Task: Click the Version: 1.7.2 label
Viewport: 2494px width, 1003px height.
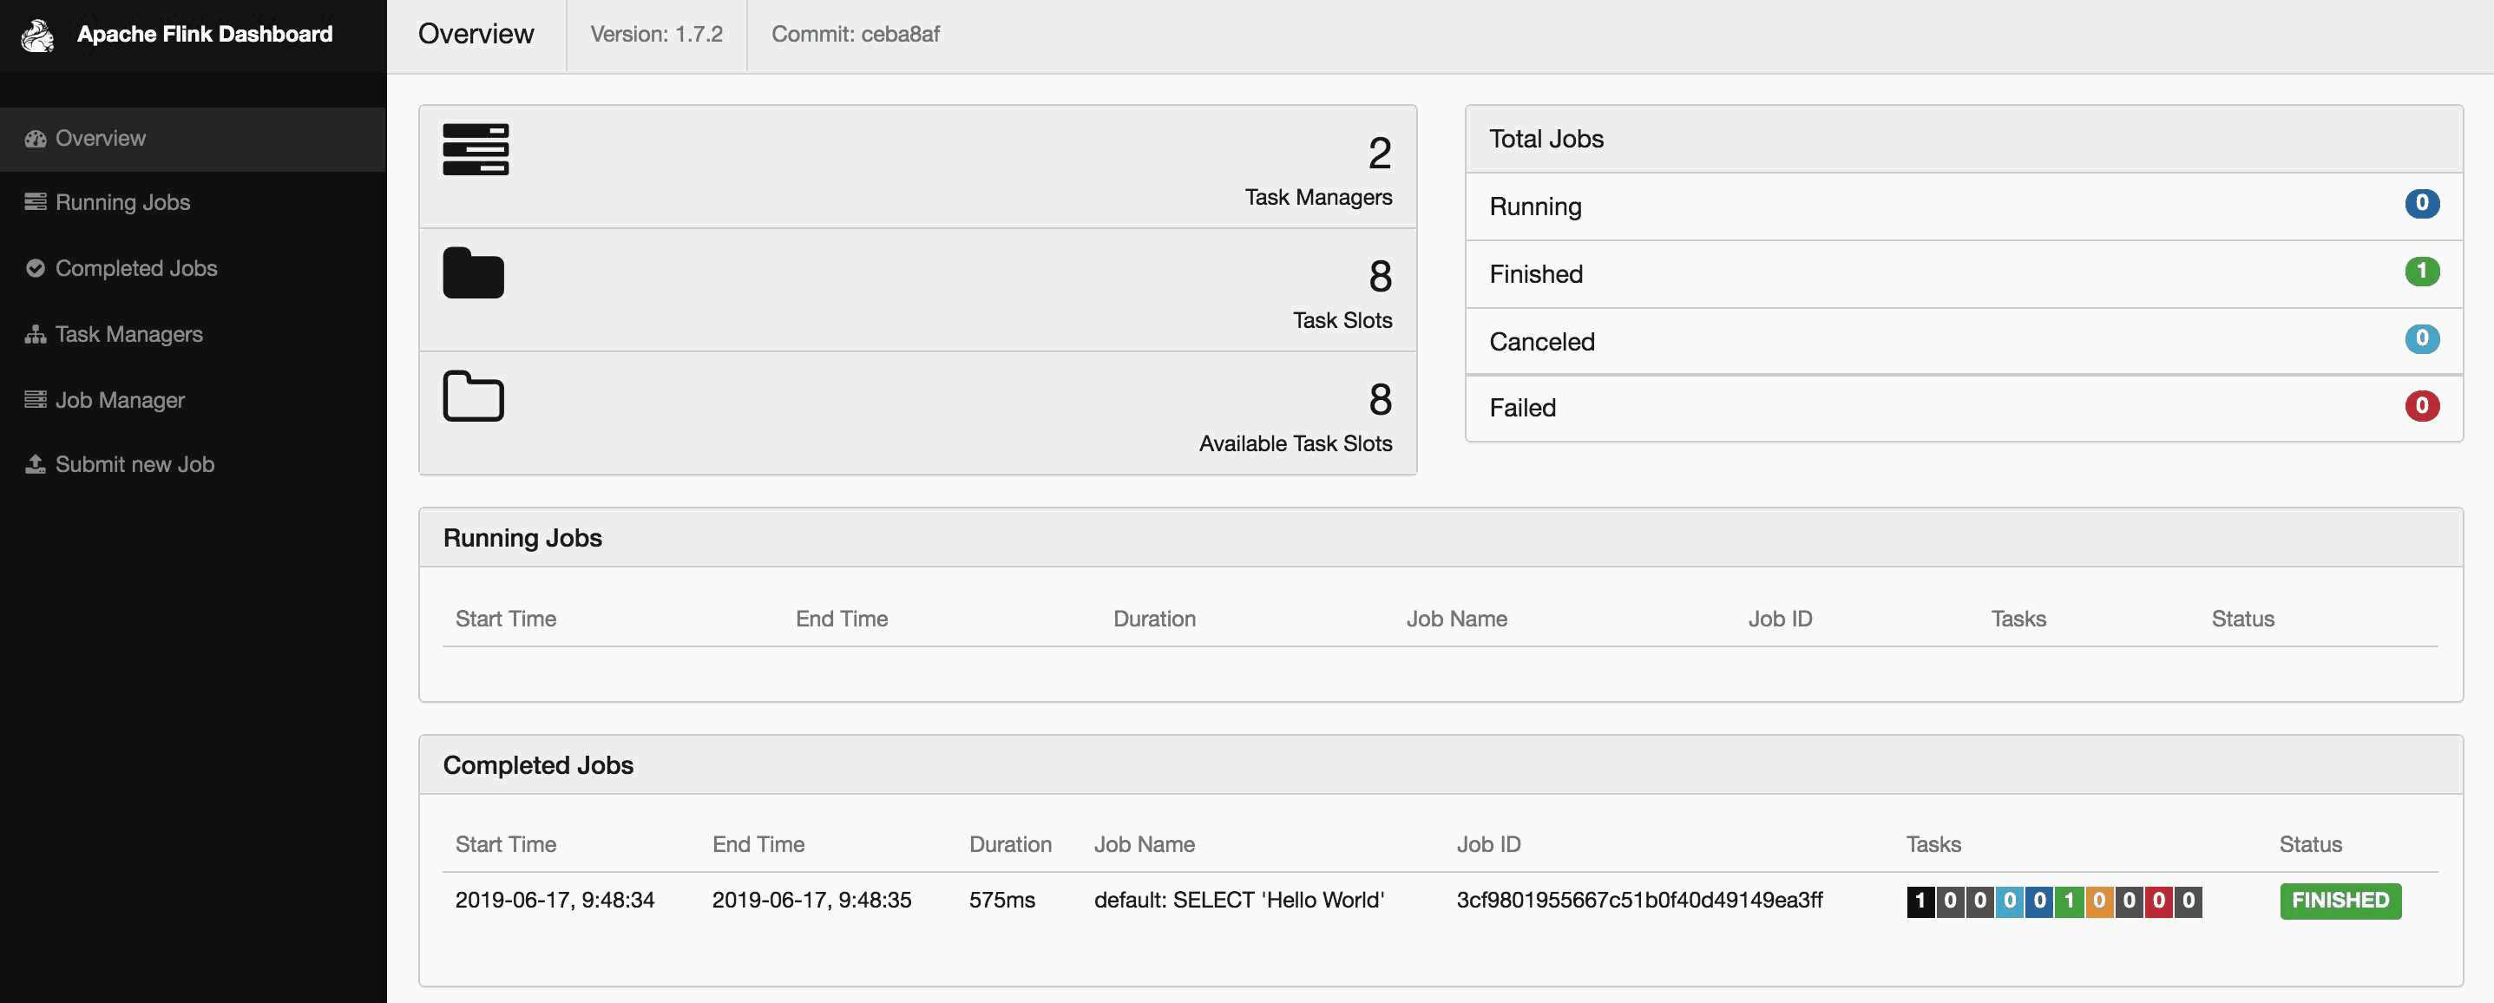Action: point(656,34)
